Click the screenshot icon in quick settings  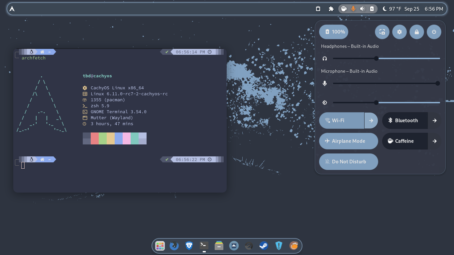pos(382,32)
